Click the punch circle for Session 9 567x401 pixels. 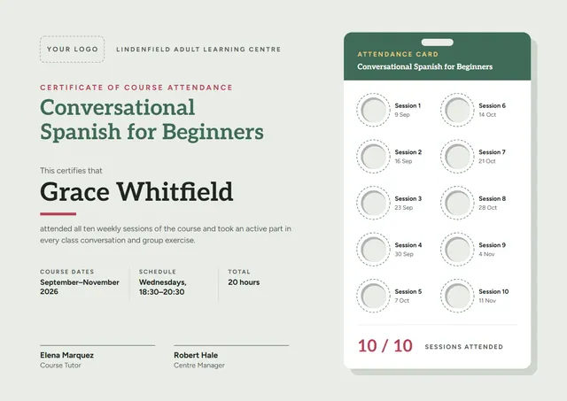tap(457, 250)
